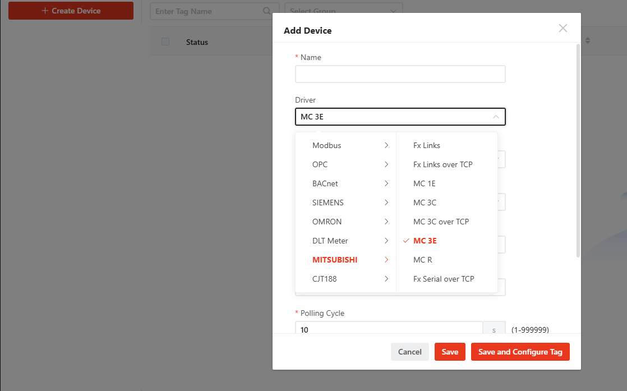Select MC R from Mitsubishi list

pyautogui.click(x=423, y=260)
